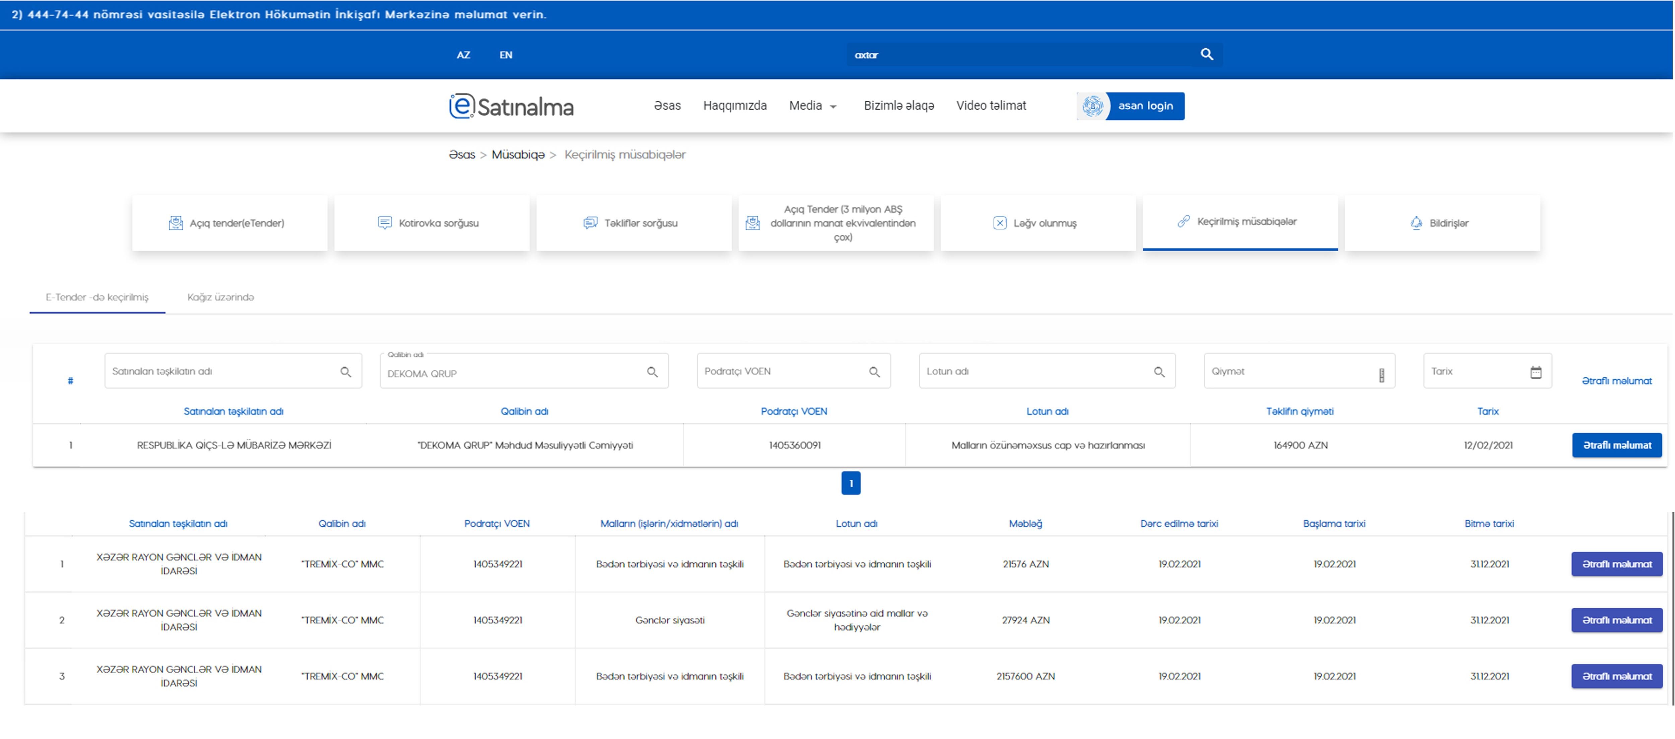Click search icon in Satınalan təşkilatın adı field
Image resolution: width=1675 pixels, height=739 pixels.
coord(345,372)
